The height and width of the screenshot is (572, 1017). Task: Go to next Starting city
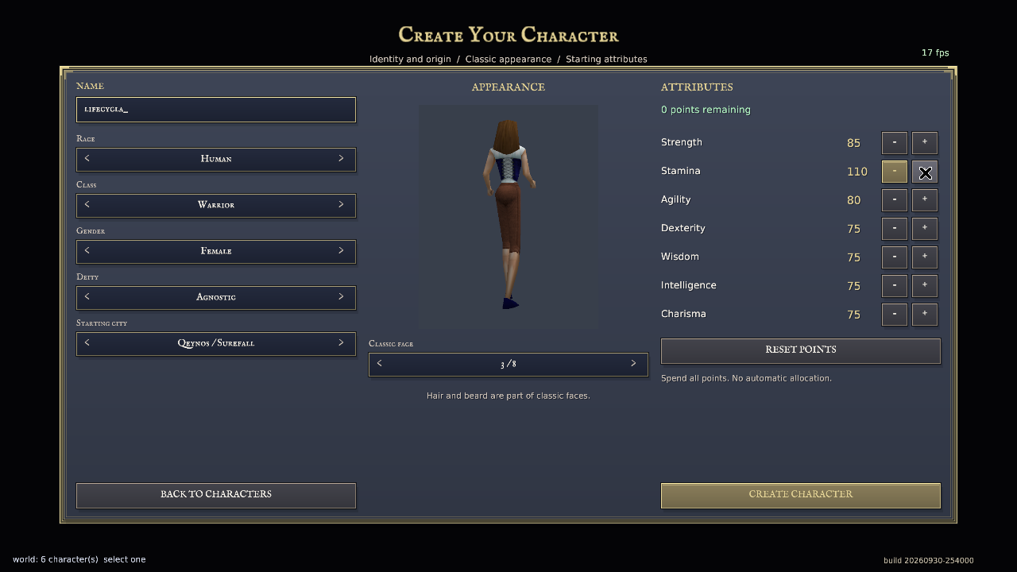pos(342,343)
